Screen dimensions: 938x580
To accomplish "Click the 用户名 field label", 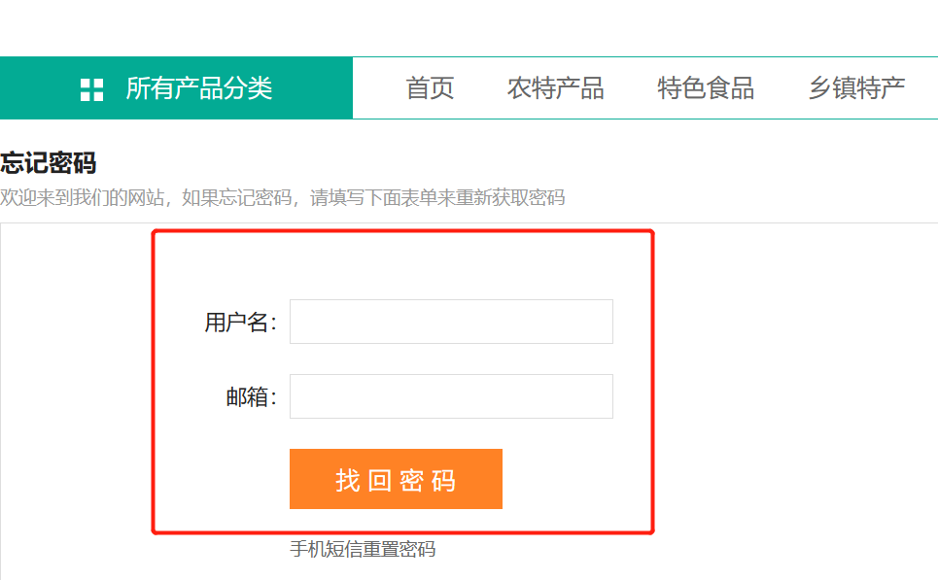I will point(240,323).
